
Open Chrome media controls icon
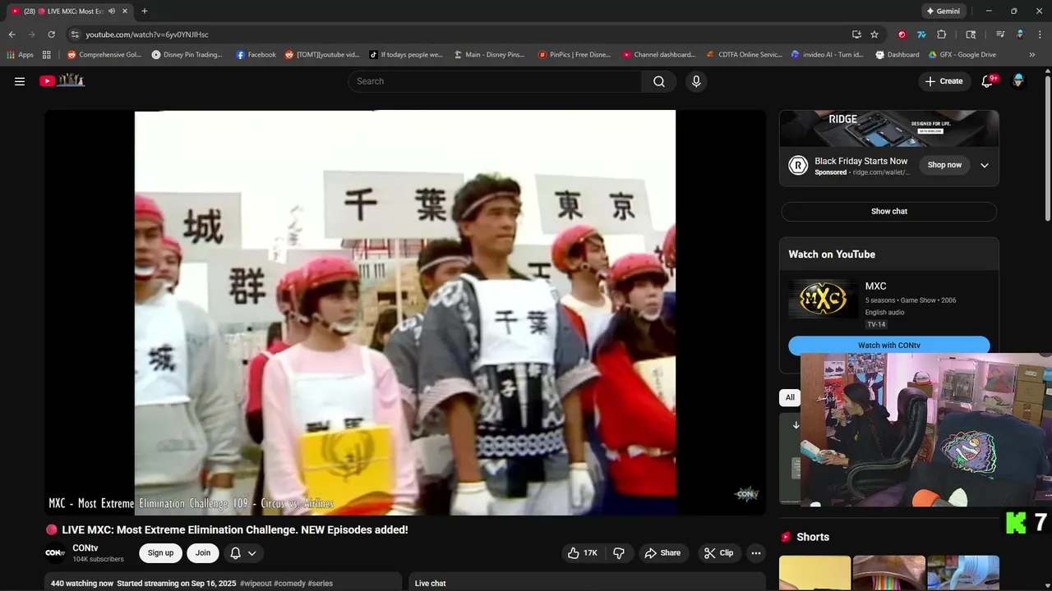1000,34
